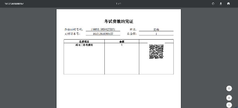The height and width of the screenshot is (108, 238).
Task: Click the ID number value beside 身份证明号码
Action: coord(103,29)
